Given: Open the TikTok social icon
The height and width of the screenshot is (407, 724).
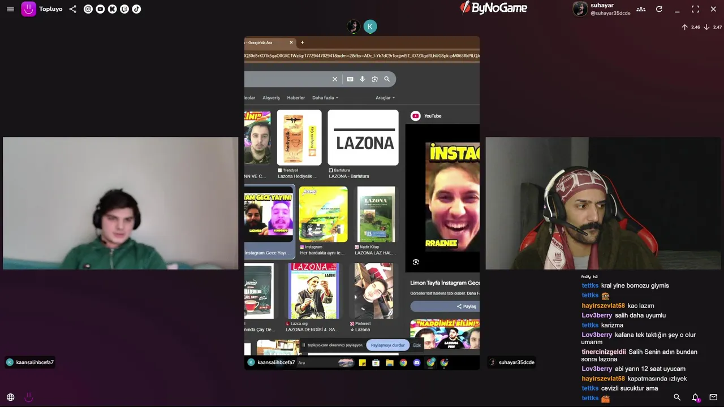Looking at the screenshot, I should tap(136, 9).
